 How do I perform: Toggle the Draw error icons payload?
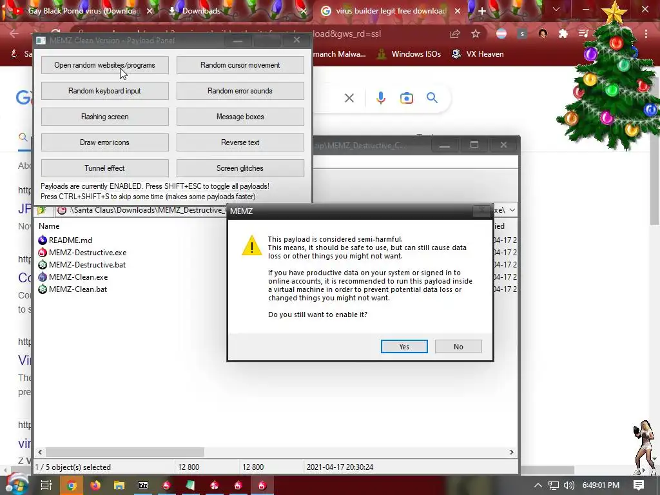coord(105,142)
